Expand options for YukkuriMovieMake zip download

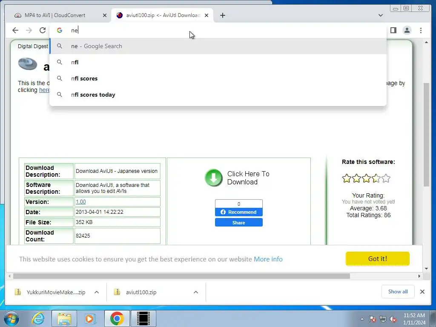97,292
